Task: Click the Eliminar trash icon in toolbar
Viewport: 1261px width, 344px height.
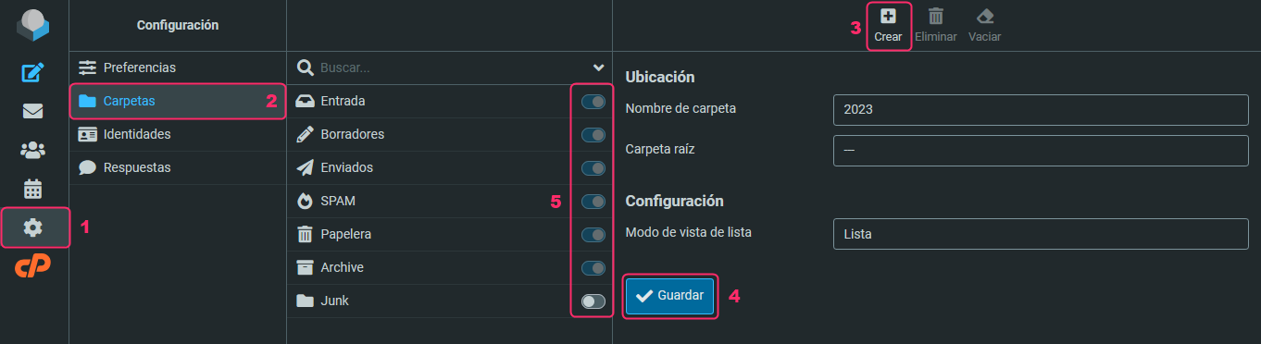Action: pos(936,25)
